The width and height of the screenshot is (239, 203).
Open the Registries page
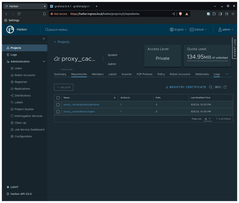pos(20,82)
